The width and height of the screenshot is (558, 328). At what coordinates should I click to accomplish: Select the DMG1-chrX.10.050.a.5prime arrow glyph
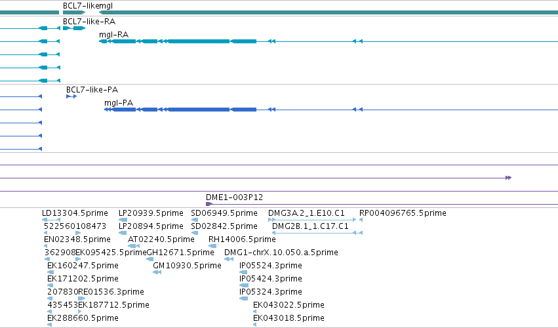(x=229, y=259)
